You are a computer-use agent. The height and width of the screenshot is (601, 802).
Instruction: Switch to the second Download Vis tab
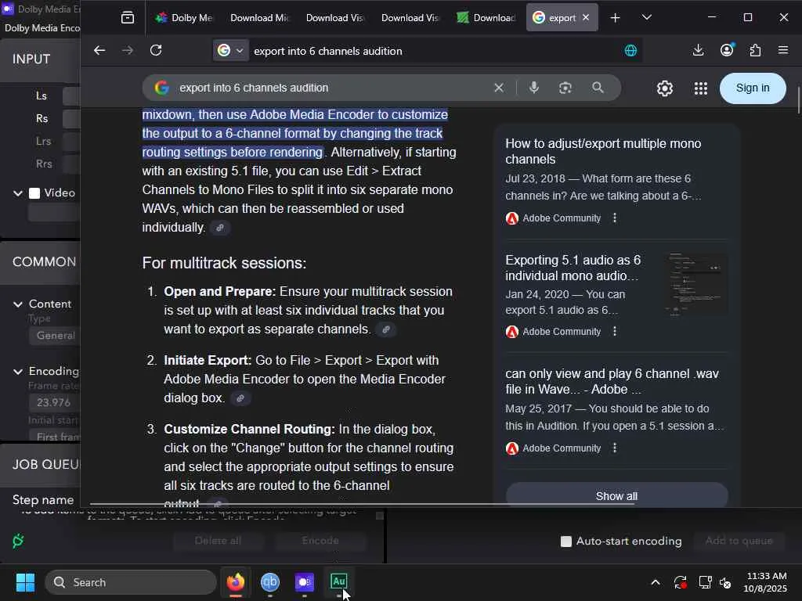[x=410, y=18]
